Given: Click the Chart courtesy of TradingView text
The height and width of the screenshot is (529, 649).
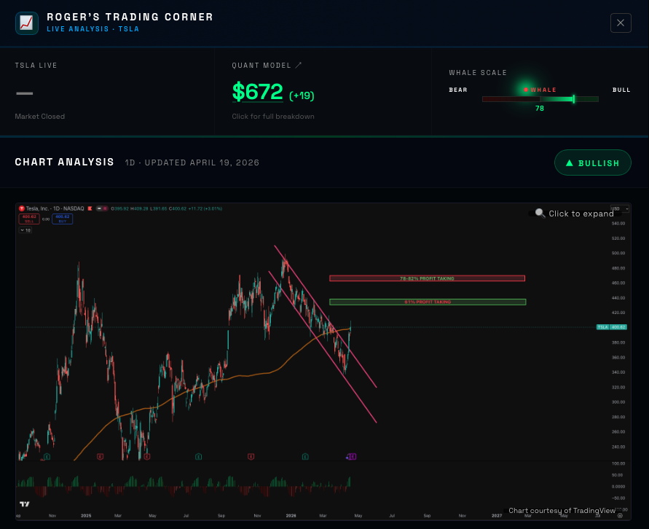Looking at the screenshot, I should [x=562, y=510].
